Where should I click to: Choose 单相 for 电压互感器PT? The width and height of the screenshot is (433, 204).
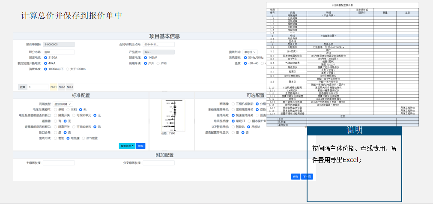(55, 110)
